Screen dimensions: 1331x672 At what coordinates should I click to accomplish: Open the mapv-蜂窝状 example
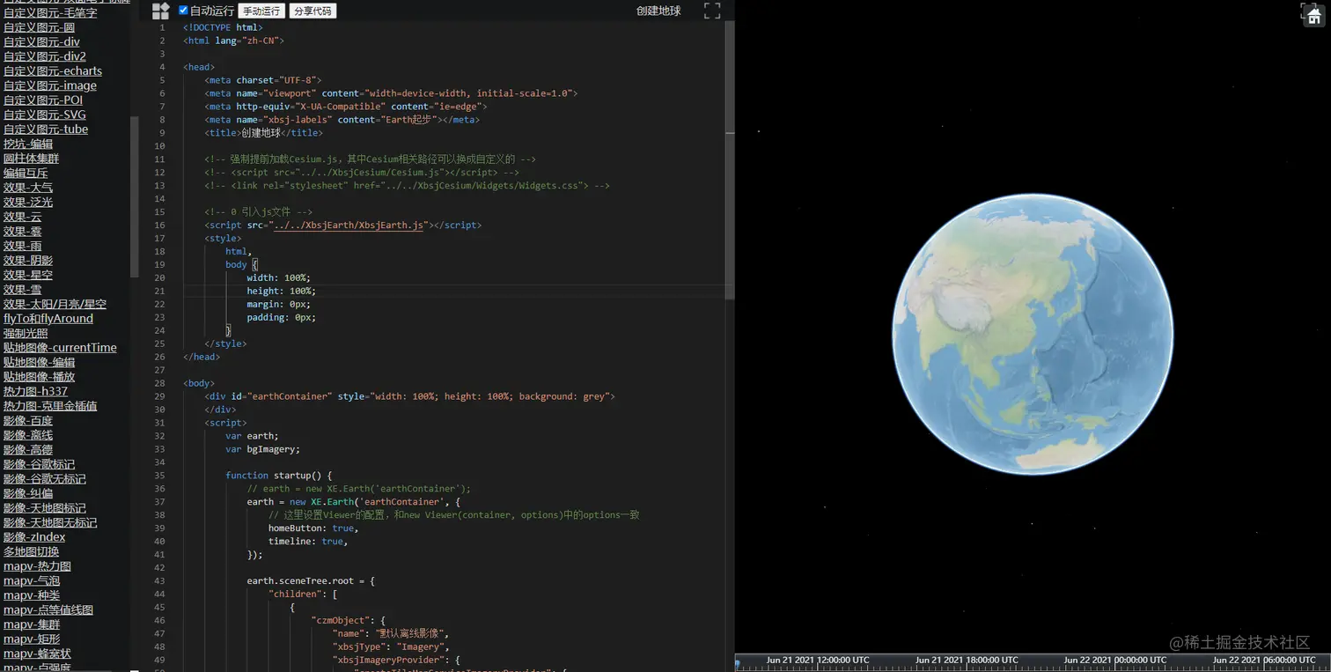coord(37,653)
